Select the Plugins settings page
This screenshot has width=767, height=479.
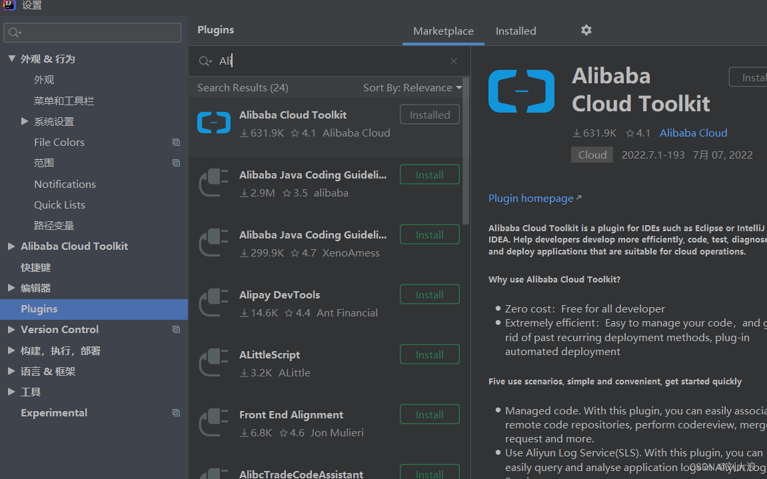pyautogui.click(x=94, y=309)
